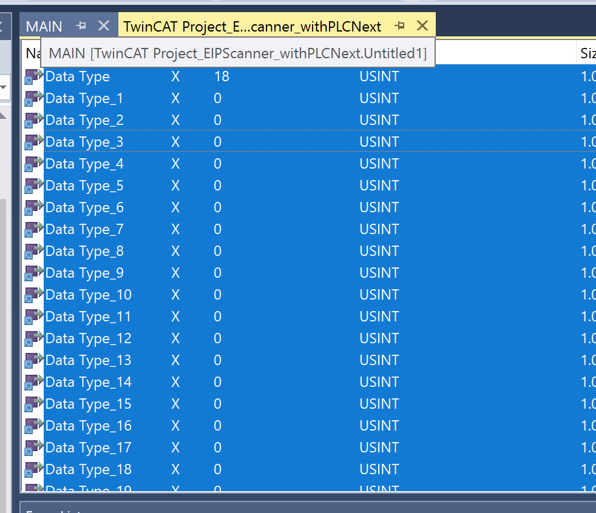This screenshot has width=596, height=513.
Task: Select row named Data Type_12
Action: [89, 339]
